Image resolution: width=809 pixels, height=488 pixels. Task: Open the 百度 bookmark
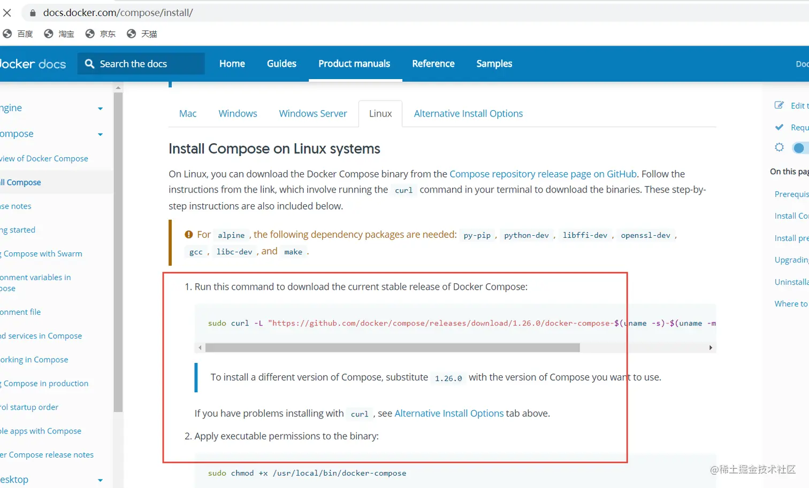click(18, 34)
